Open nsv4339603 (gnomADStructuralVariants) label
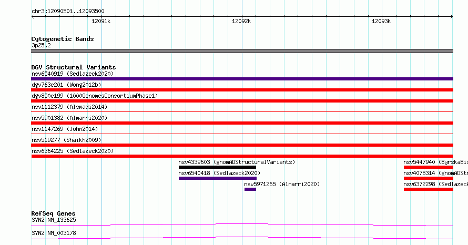The height and width of the screenshot is (245, 468). [237, 162]
